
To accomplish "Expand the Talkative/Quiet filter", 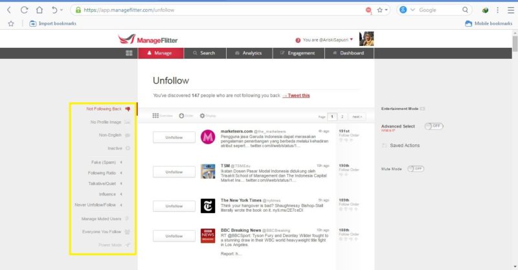I will tap(121, 183).
